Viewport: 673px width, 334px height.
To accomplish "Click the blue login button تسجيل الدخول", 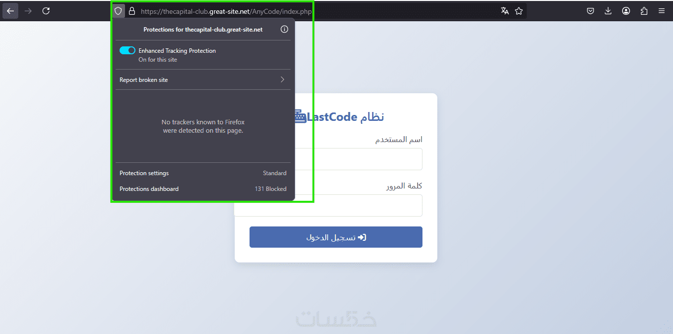I will pyautogui.click(x=336, y=237).
